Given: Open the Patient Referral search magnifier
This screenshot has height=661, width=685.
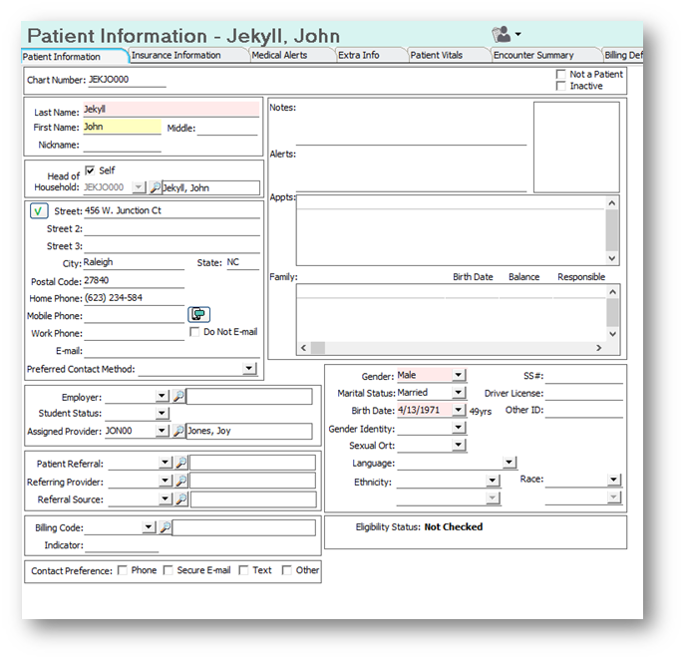Looking at the screenshot, I should click(x=181, y=464).
